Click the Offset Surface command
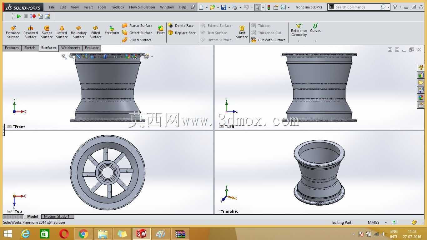 [137, 33]
